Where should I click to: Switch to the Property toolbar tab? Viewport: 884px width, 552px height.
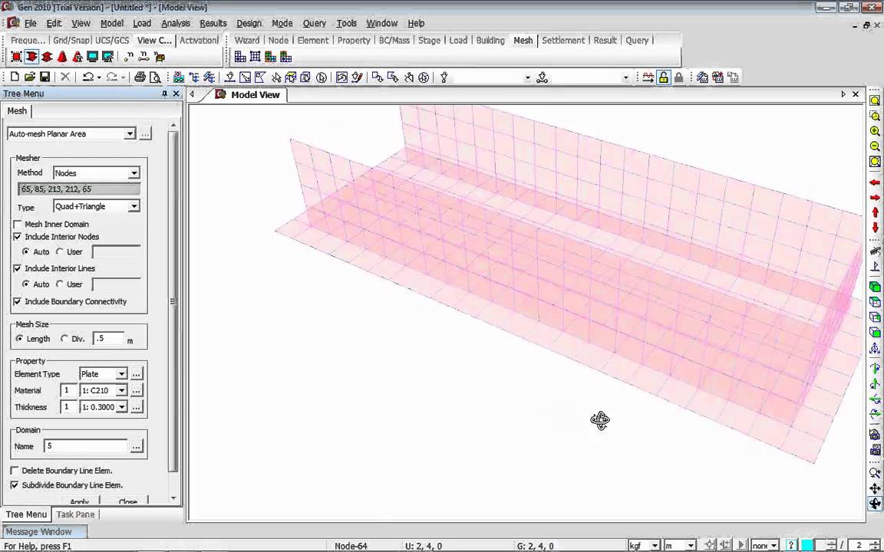[354, 40]
